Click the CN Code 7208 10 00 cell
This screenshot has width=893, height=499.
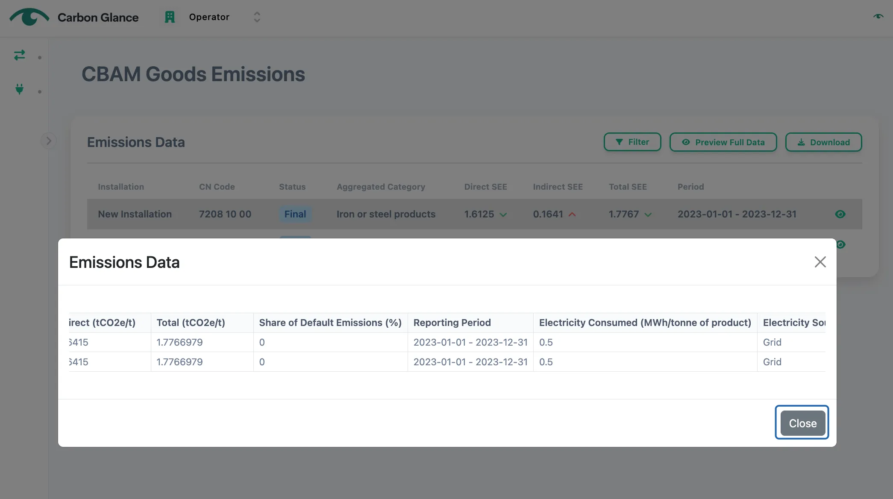click(225, 214)
